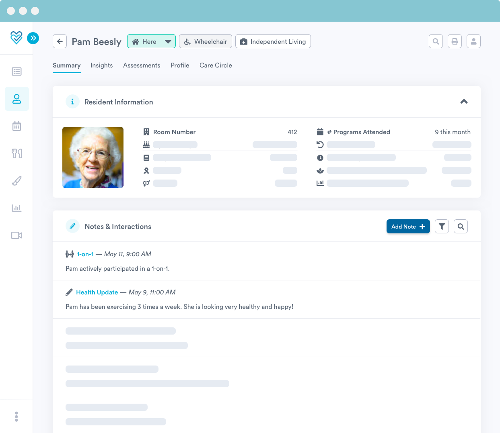Click the May 11, 9:00 AM timestamp

point(128,254)
